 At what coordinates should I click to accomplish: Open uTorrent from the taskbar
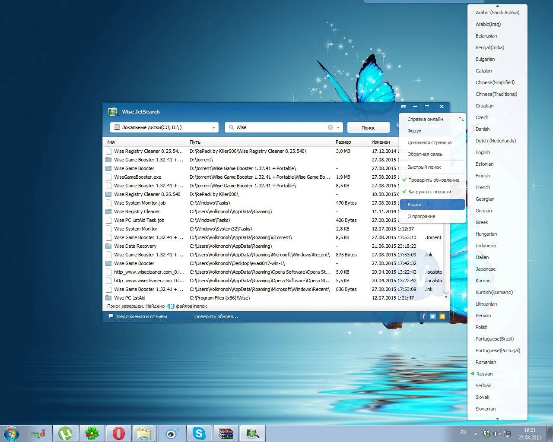[65, 433]
